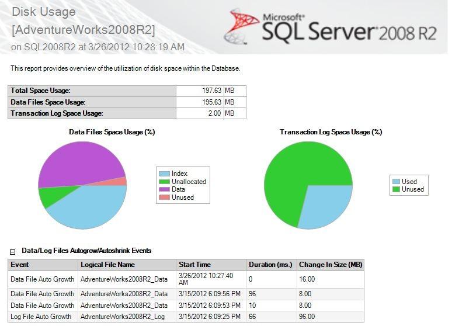Click the duration value '96'

coord(252,294)
